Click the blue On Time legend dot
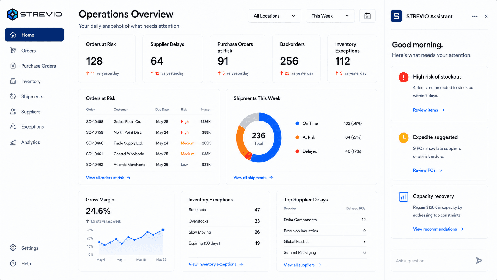Screen dimensions: 497x280 (x=297, y=123)
